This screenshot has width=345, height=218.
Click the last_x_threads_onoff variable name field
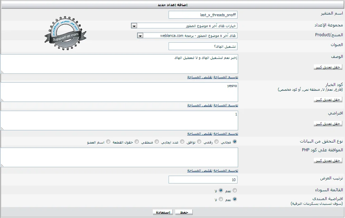[203, 15]
